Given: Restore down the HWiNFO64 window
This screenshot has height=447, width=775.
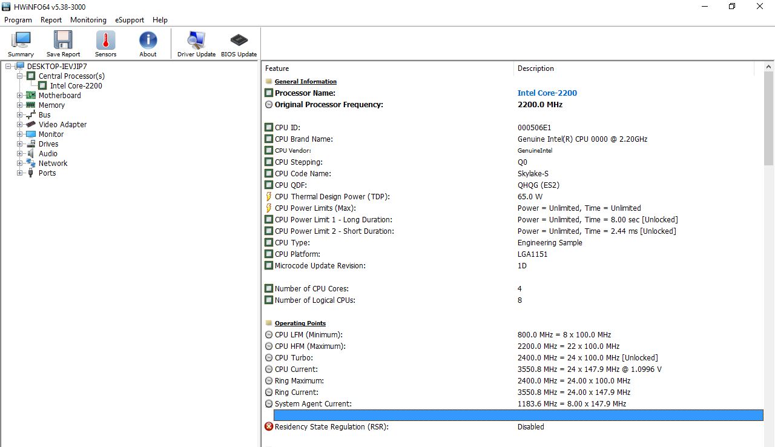Looking at the screenshot, I should point(732,7).
